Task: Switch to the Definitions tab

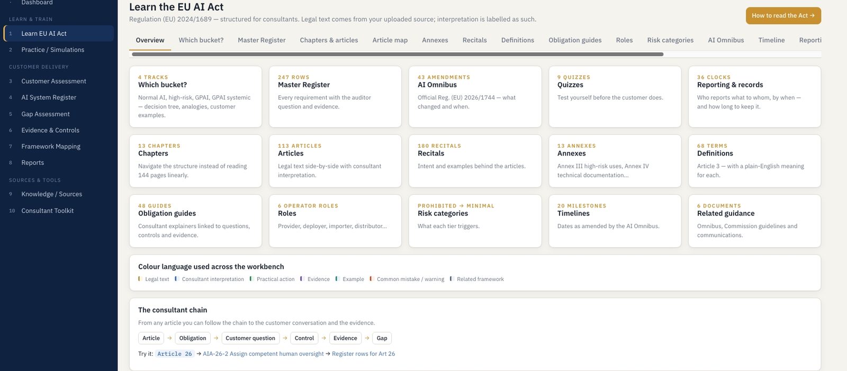Action: click(x=517, y=40)
